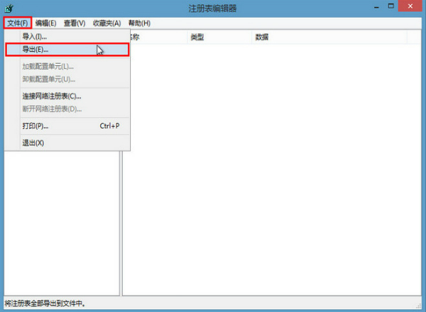Viewport: 426px width, 312px height.
Task: Select 打印(P)... menu entry
Action: pyautogui.click(x=67, y=126)
